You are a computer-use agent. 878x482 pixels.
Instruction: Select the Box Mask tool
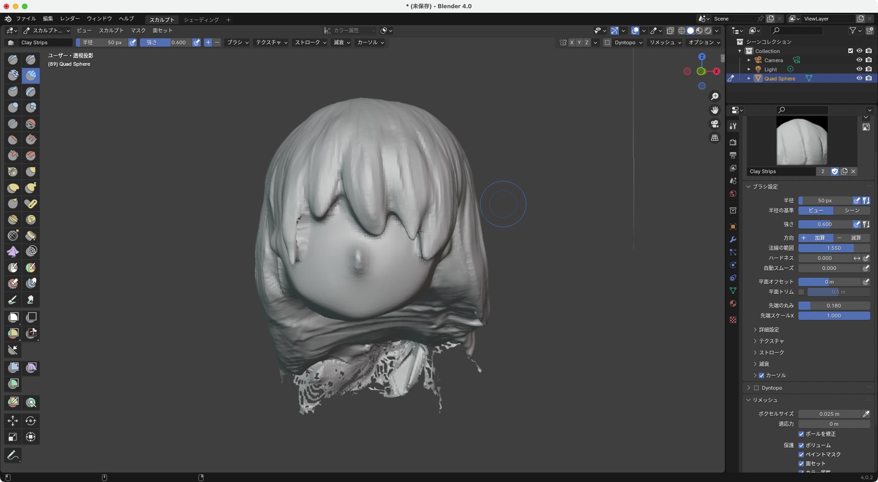[x=13, y=317]
